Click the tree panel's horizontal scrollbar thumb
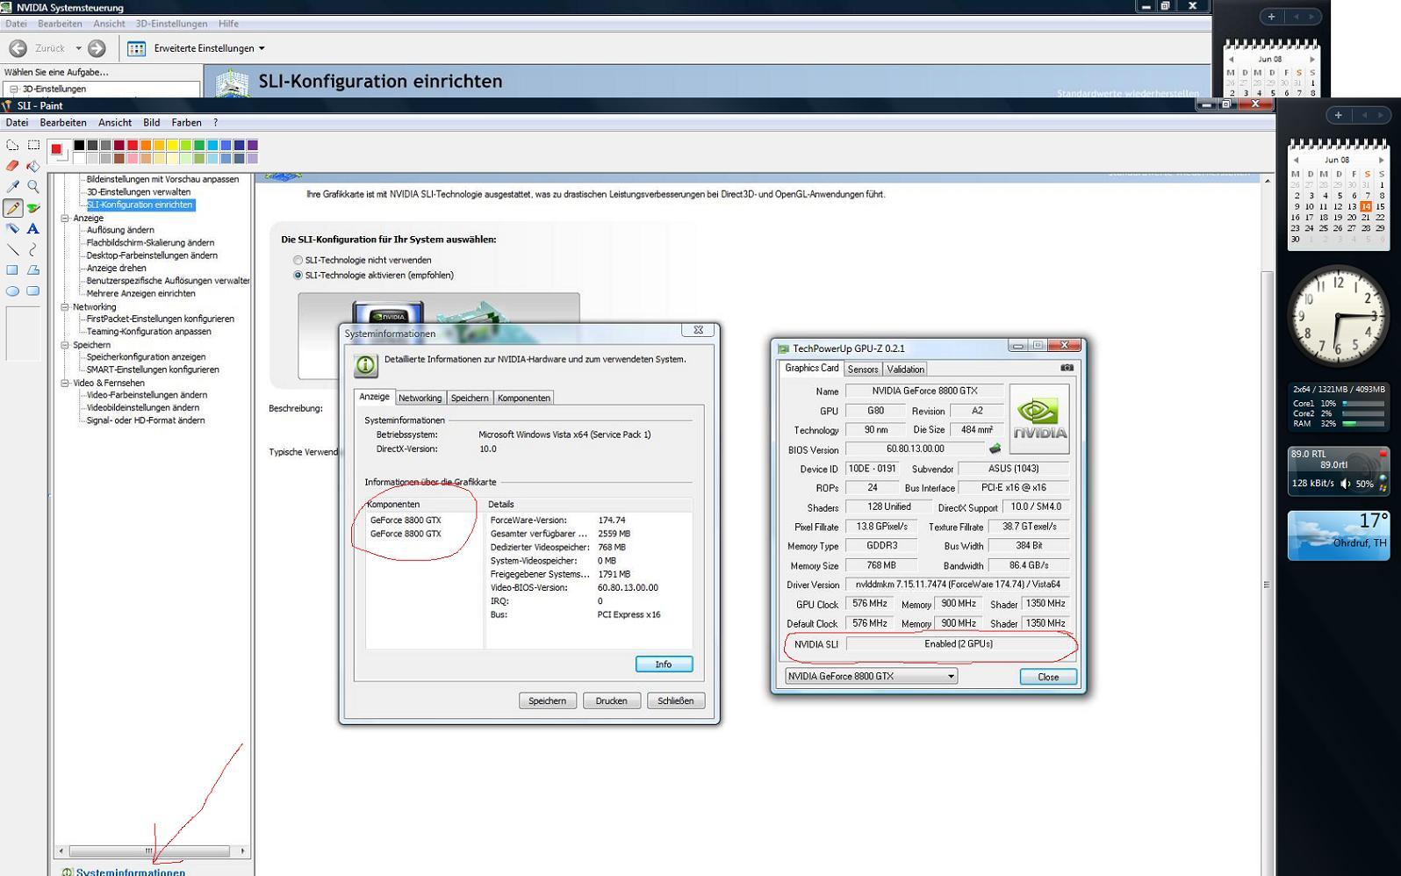This screenshot has width=1401, height=876. (149, 851)
